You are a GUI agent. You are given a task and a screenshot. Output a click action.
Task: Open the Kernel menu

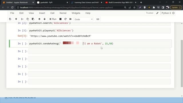[63, 13]
